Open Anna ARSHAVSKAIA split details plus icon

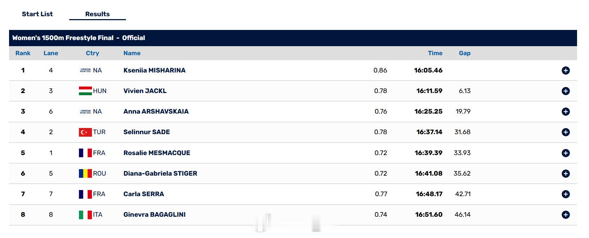(565, 112)
